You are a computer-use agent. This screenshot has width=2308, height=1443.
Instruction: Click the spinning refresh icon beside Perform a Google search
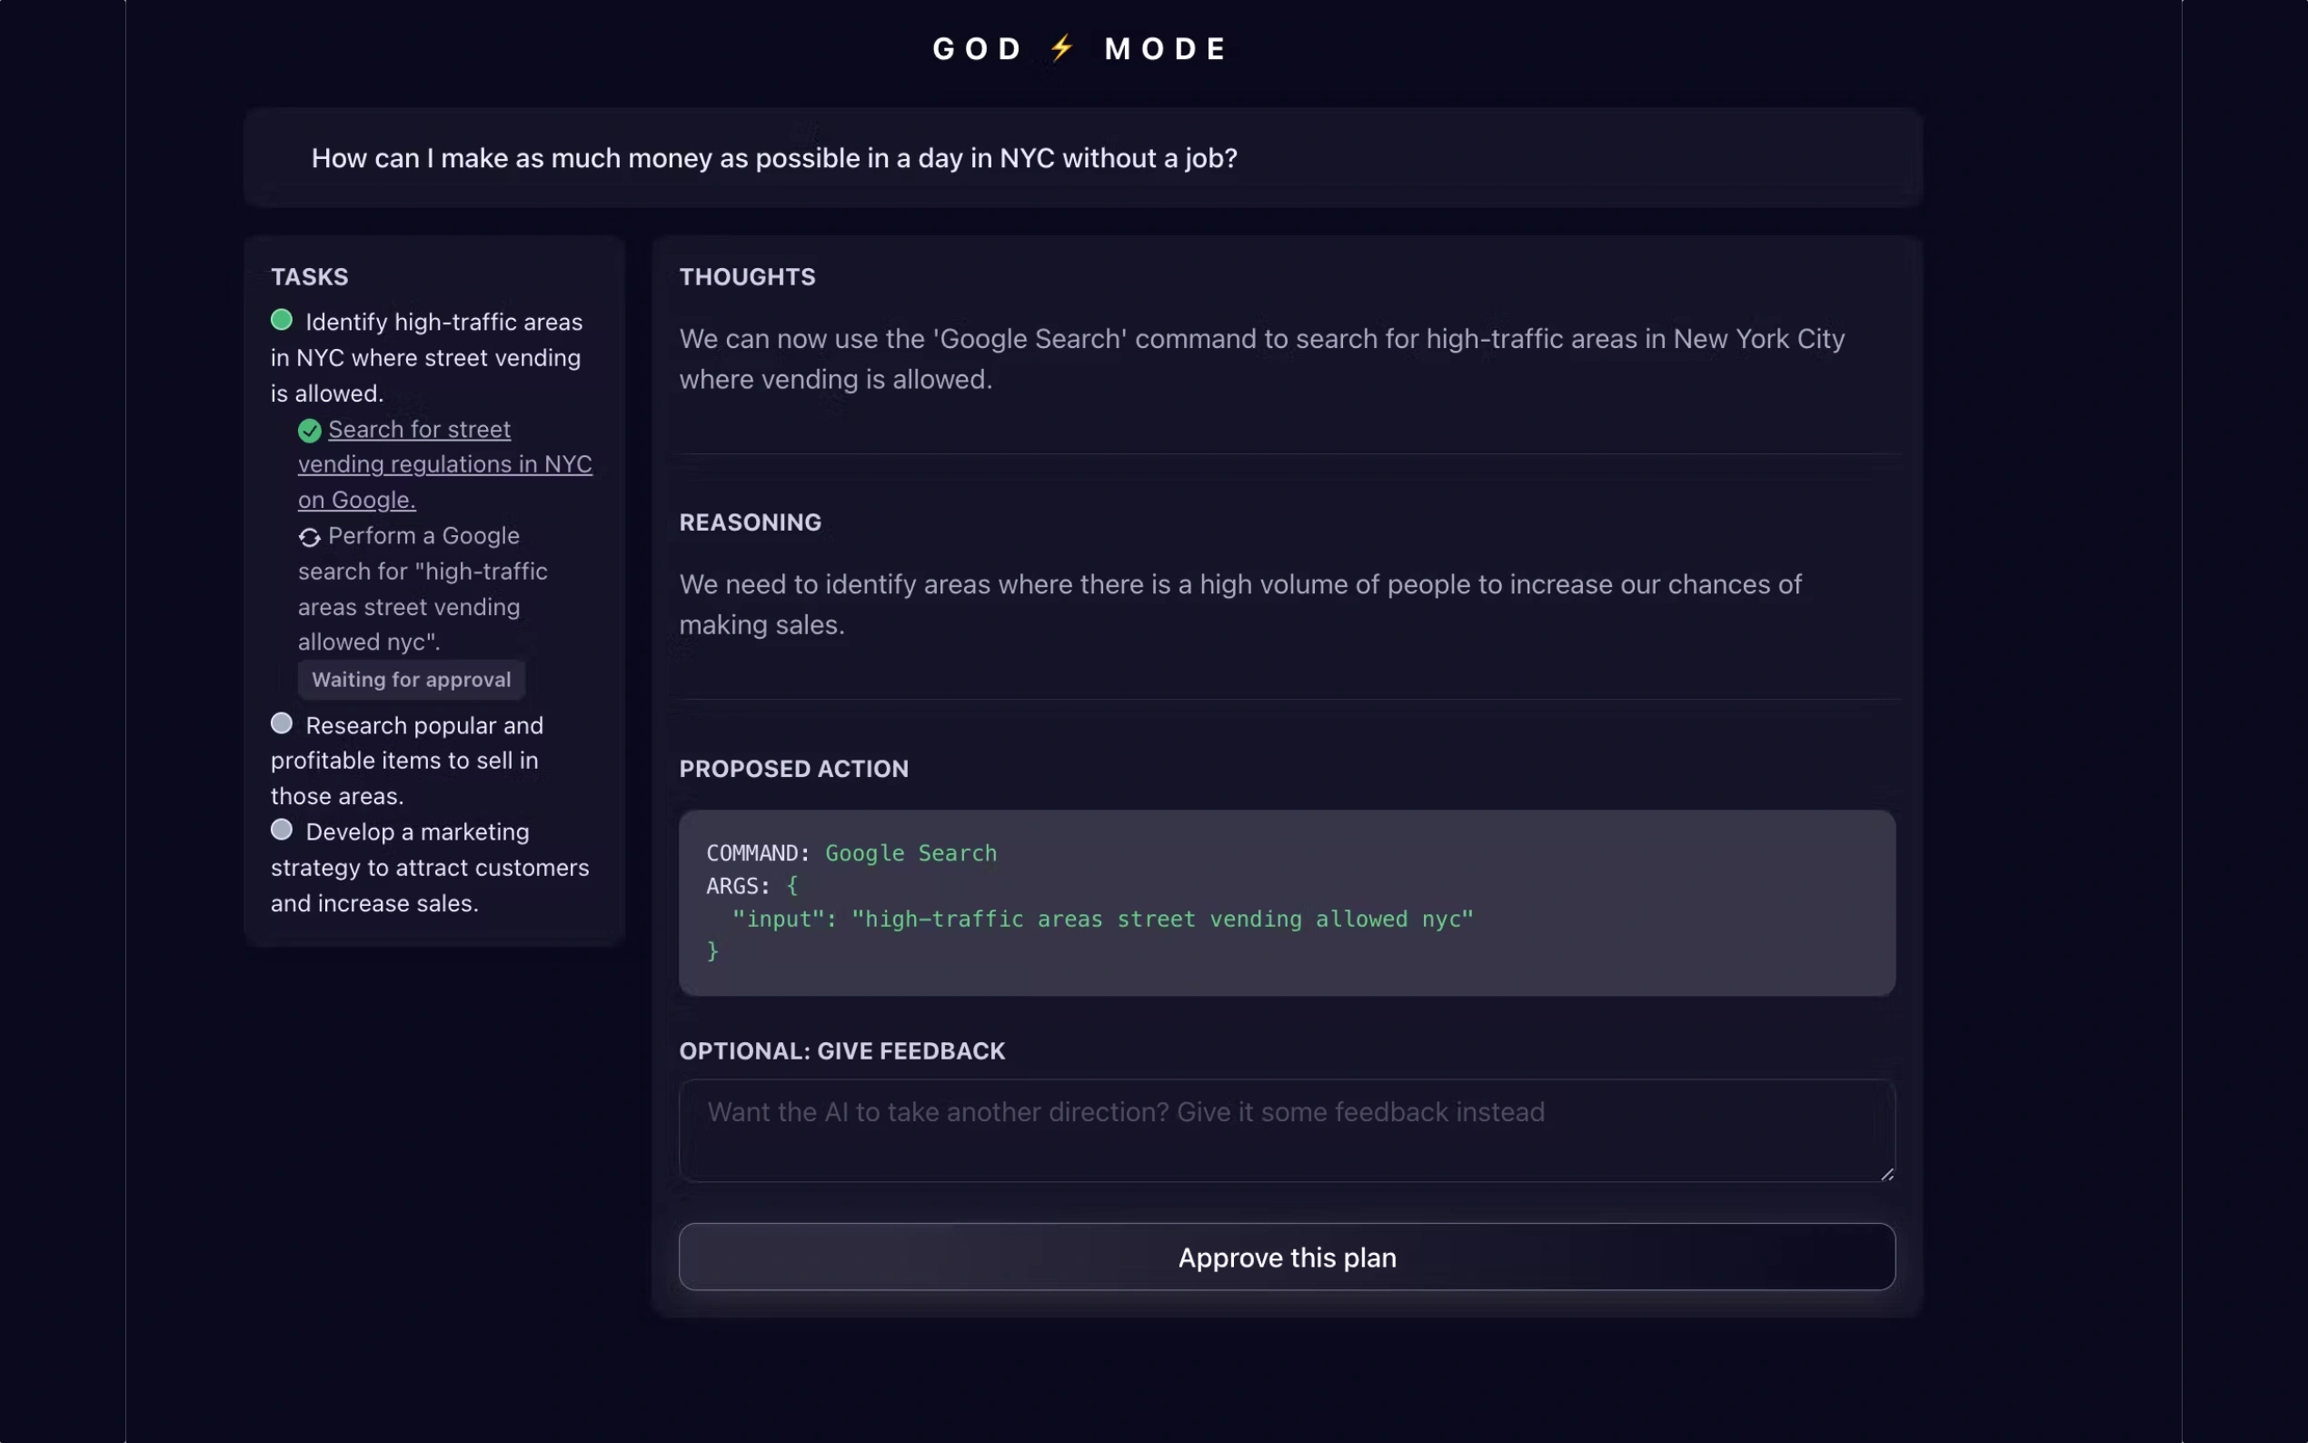309,537
